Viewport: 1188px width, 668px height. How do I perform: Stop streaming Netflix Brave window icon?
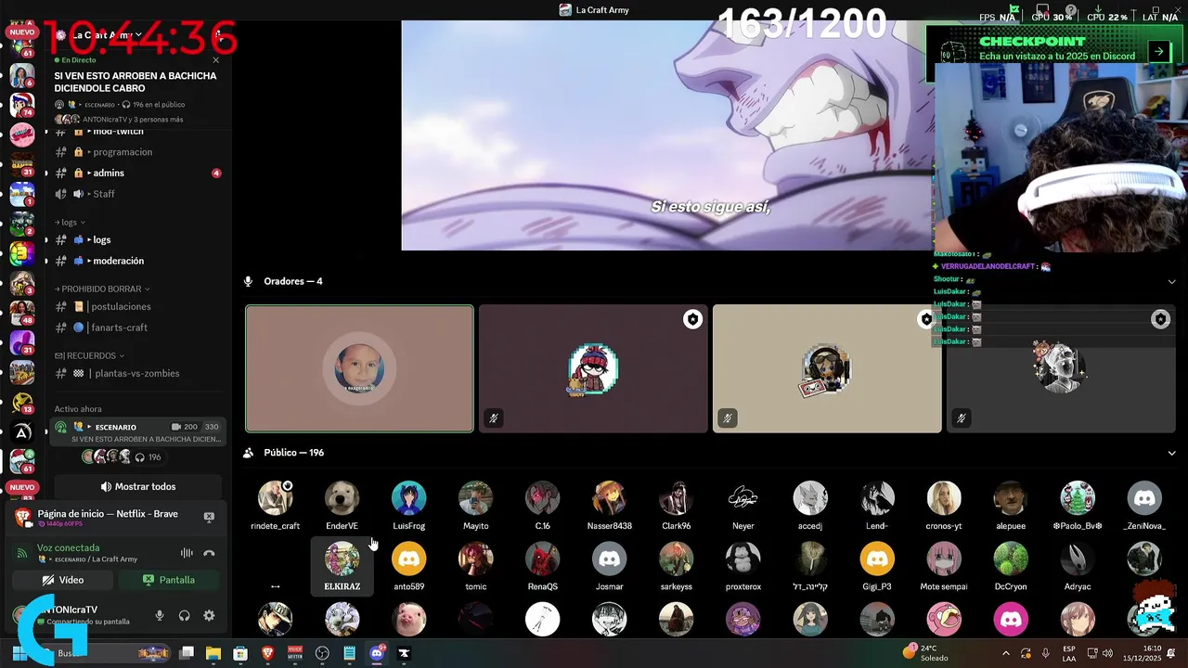[x=209, y=517]
